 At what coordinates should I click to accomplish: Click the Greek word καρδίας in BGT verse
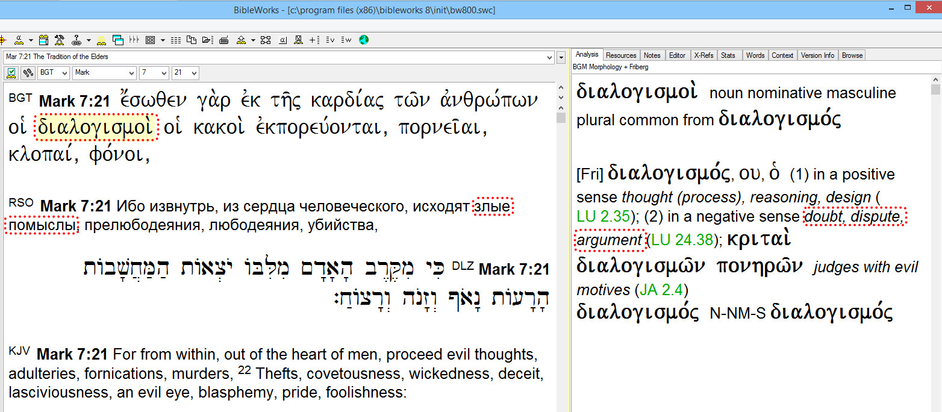(x=347, y=101)
